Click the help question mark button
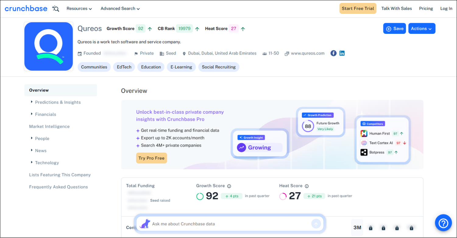The height and width of the screenshot is (238, 457). (x=443, y=223)
